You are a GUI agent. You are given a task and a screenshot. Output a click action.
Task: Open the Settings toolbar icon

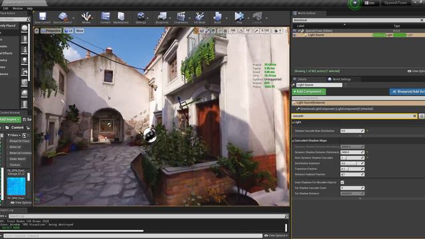(141, 17)
